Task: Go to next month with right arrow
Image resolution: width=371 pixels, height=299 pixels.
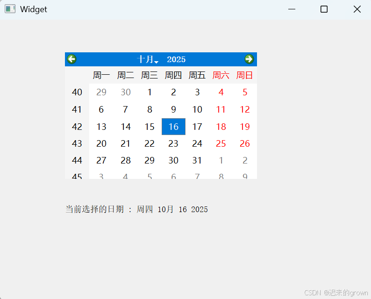Action: pos(249,59)
